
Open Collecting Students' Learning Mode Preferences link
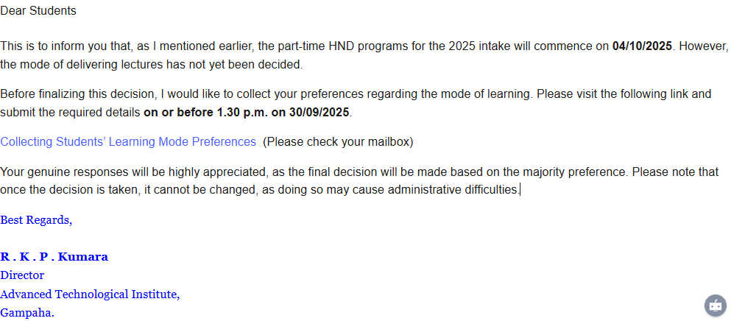click(x=128, y=141)
